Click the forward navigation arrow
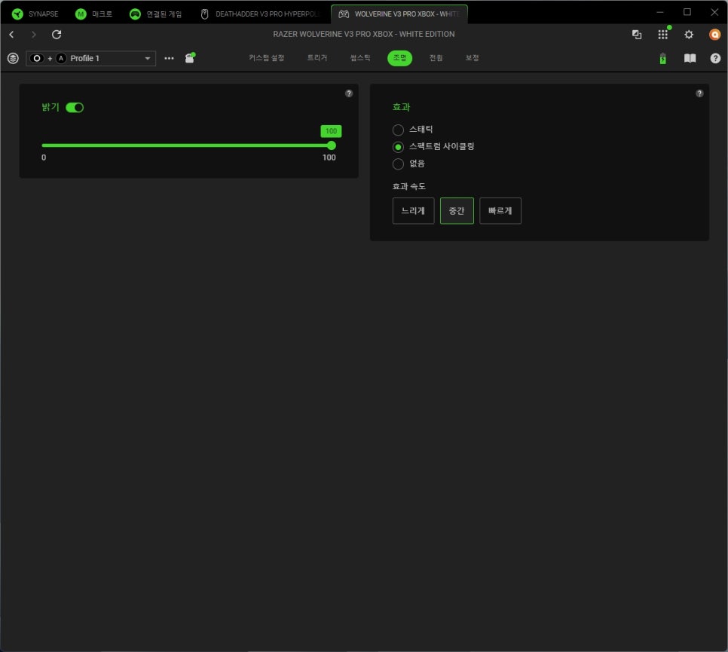728x652 pixels. click(33, 35)
